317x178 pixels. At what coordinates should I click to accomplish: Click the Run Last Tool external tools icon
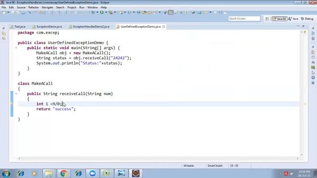pyautogui.click(x=110, y=12)
